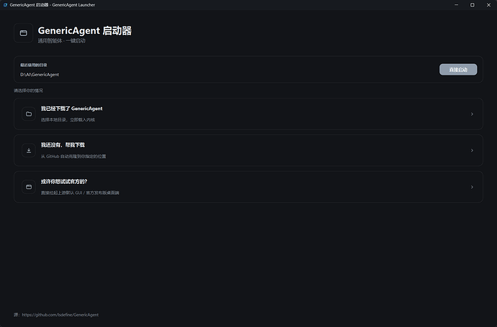Click the download icon on 帮我下载 card
Screen dimensions: 497x327
(x=29, y=150)
